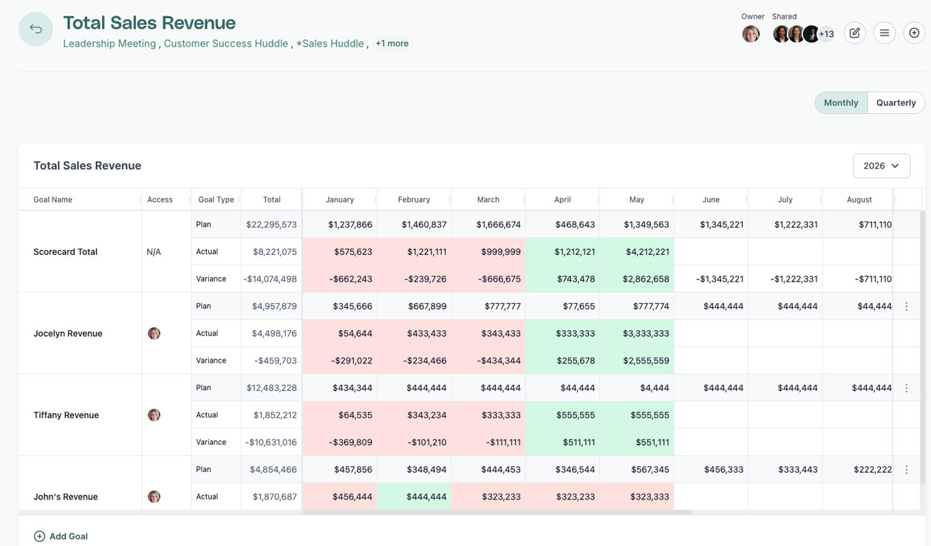Open Tiffany Revenue three-dot menu
The image size is (931, 546).
tap(907, 388)
